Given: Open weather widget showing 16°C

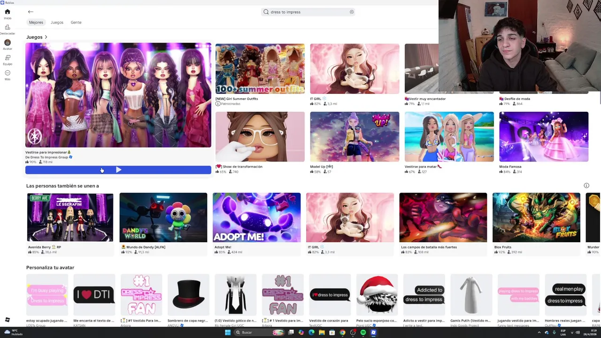Looking at the screenshot, I should click(x=13, y=332).
